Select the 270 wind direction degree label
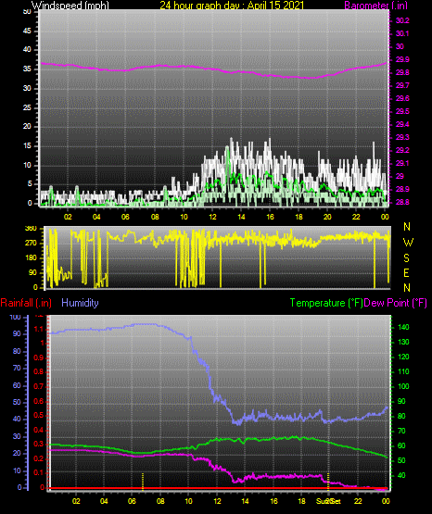This screenshot has height=514, width=432. (31, 244)
